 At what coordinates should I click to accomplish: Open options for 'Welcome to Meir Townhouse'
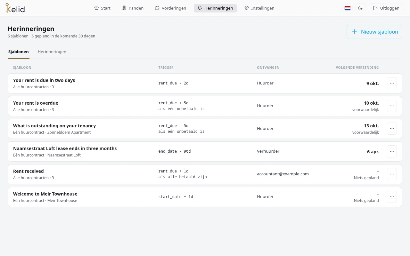point(392,197)
